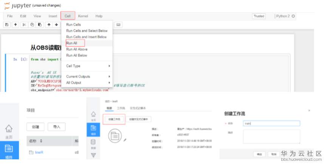
Task: Open the View menu
Action: click(37, 16)
